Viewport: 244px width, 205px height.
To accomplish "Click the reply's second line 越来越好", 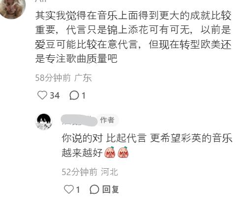I will [82, 153].
